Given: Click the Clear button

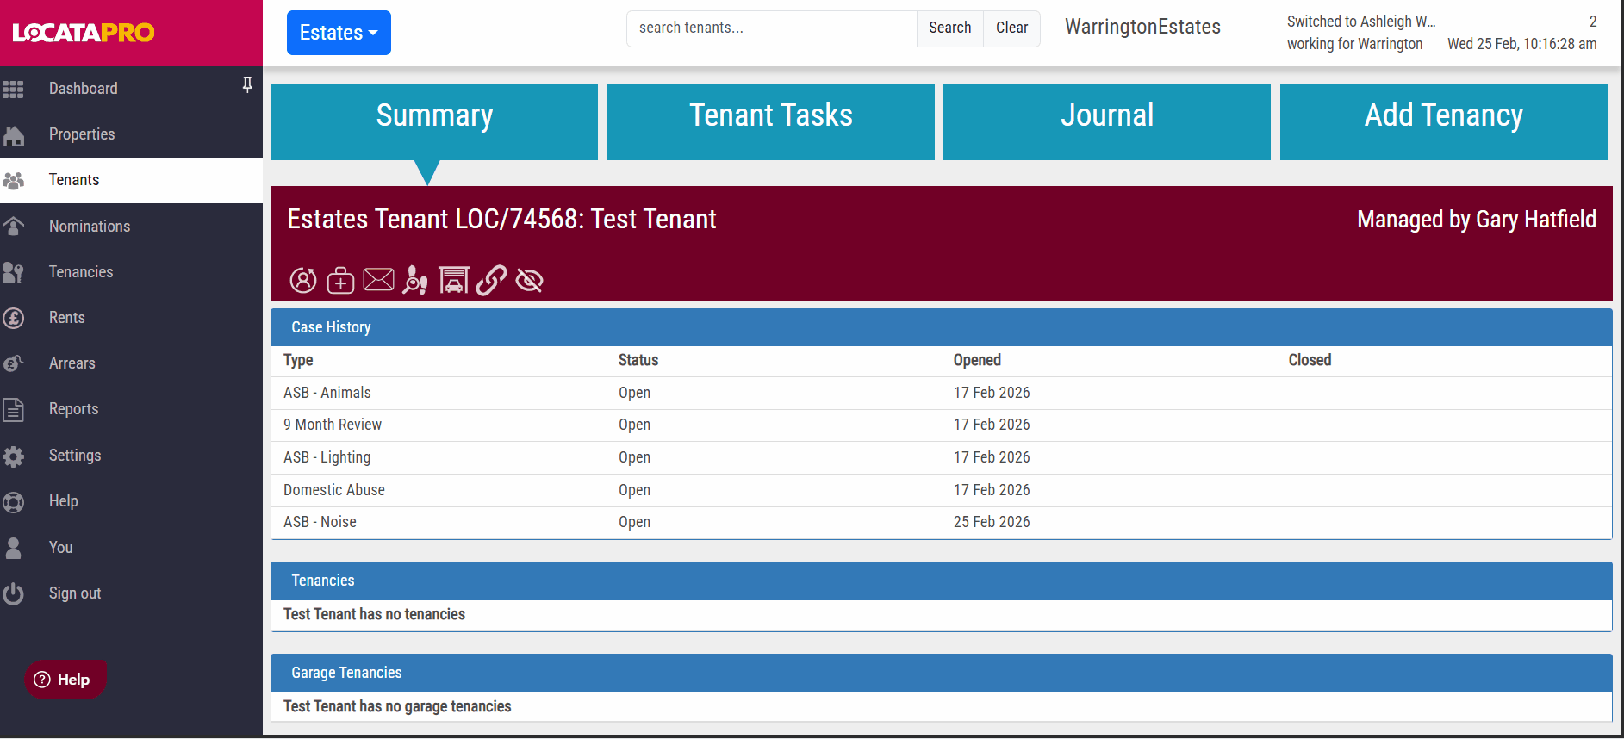Looking at the screenshot, I should (1012, 28).
